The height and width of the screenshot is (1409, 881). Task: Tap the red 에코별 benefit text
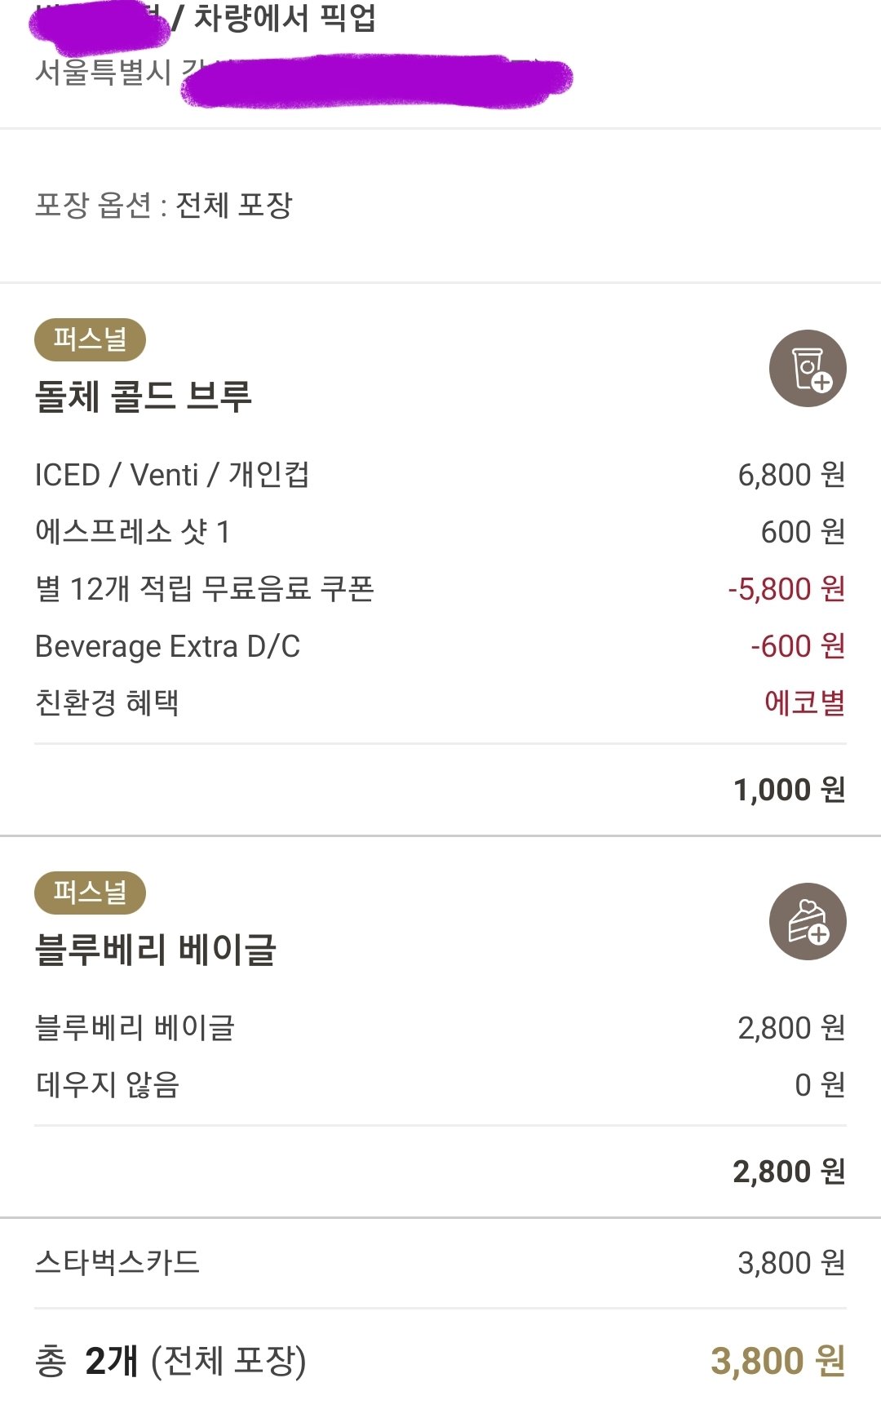click(804, 702)
